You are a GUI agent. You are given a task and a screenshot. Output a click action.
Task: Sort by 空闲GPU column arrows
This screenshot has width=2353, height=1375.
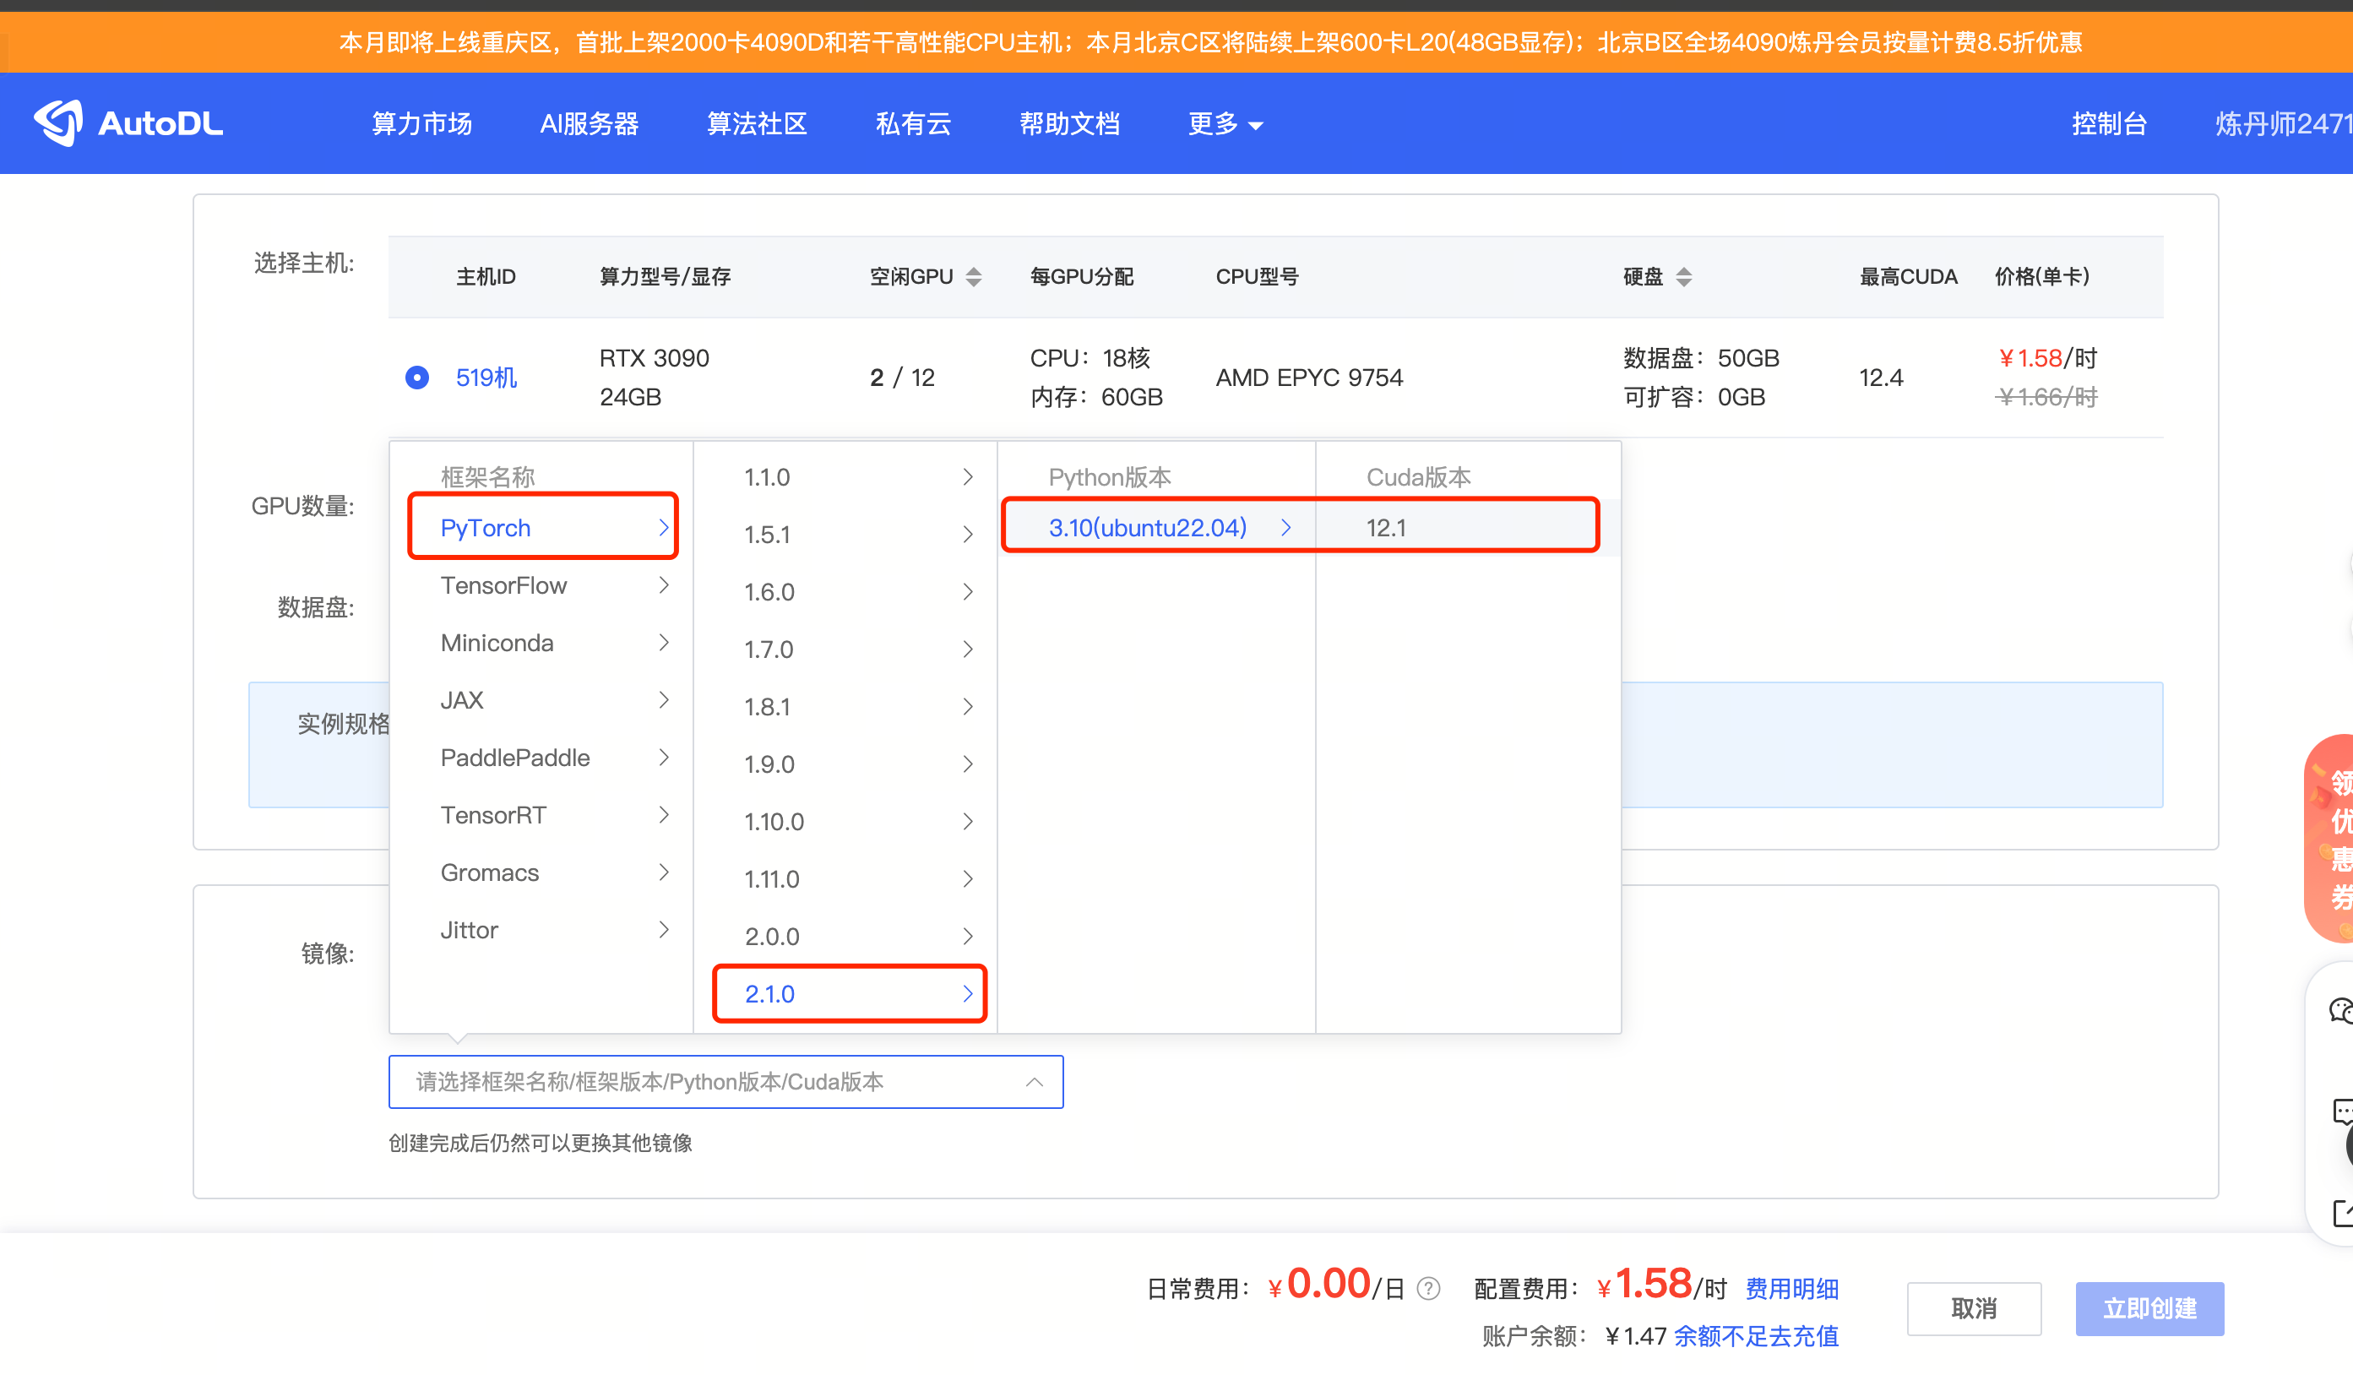[x=974, y=277]
